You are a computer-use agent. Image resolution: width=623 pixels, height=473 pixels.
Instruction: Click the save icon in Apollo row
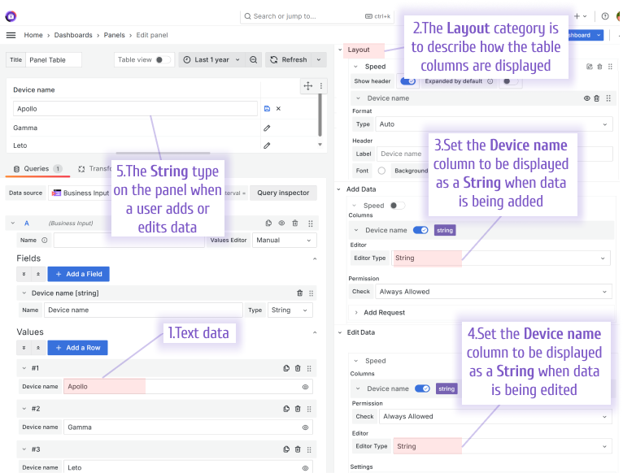tap(267, 108)
